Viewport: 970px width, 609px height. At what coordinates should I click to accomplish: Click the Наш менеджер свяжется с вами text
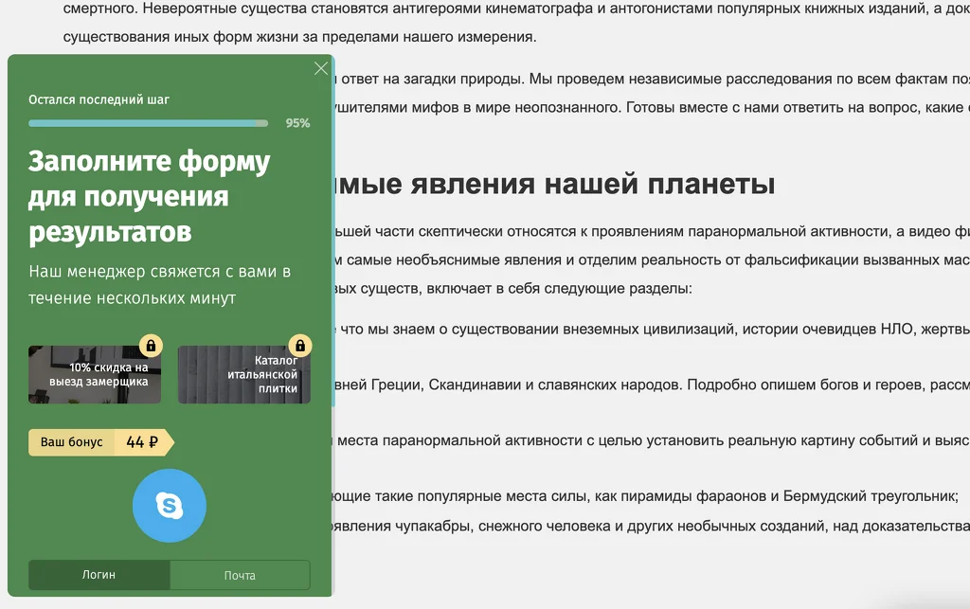pos(159,284)
